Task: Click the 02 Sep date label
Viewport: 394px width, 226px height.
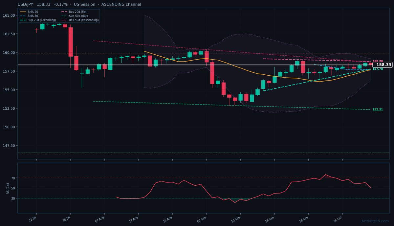Action: 202,219
